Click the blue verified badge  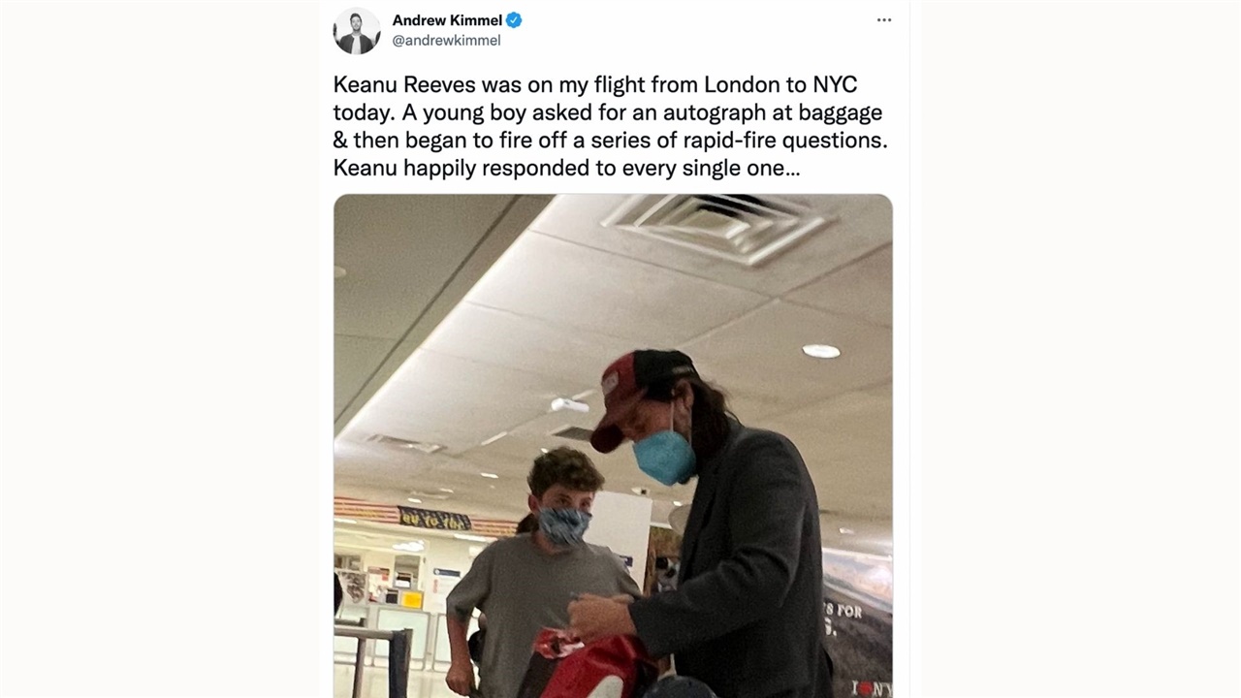pyautogui.click(x=514, y=20)
